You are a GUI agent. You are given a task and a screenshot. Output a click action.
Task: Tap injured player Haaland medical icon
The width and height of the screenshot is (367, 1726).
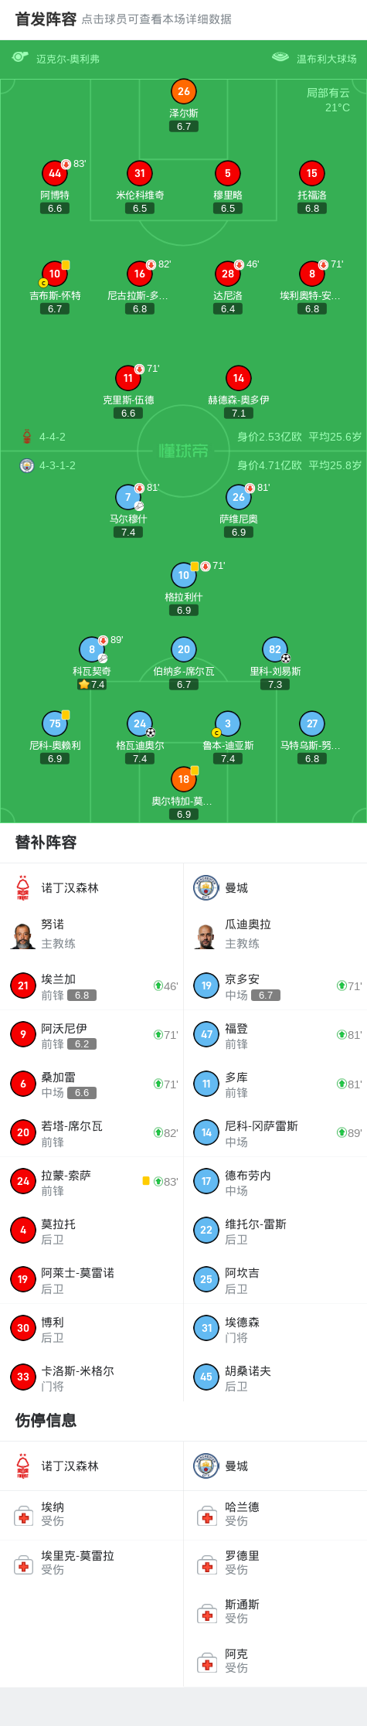pyautogui.click(x=207, y=1516)
